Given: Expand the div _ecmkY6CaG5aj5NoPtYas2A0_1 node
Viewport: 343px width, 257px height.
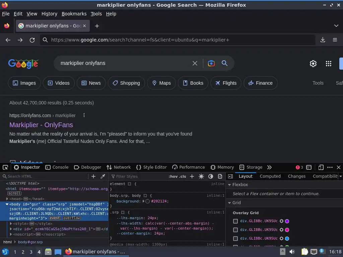Looking at the screenshot, I should tap(11, 229).
